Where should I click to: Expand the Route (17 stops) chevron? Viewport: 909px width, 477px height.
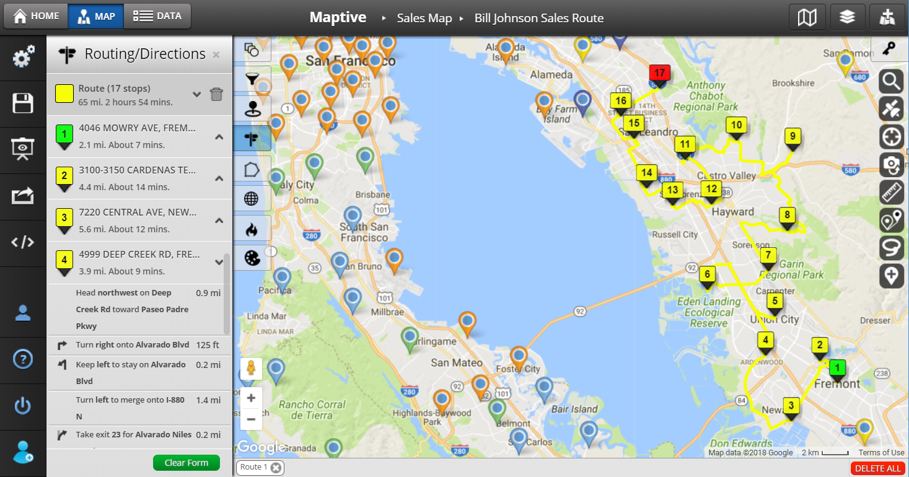pos(197,94)
